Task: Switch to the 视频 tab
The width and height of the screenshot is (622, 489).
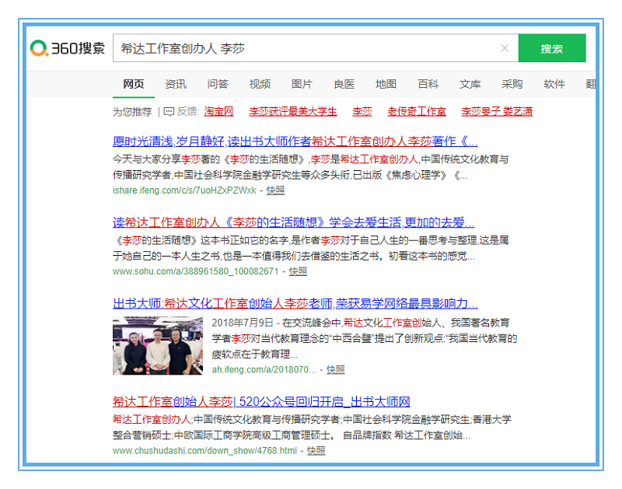Action: tap(260, 84)
